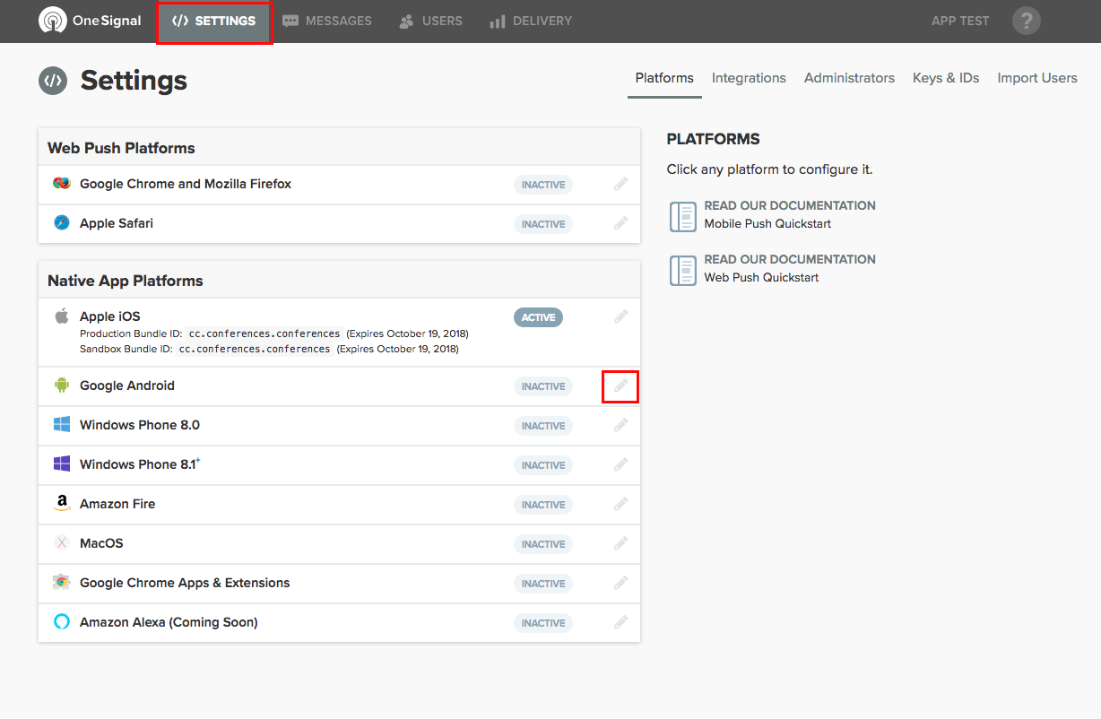
Task: Click the INACTIVE badge for Windows Phone 8.0
Action: click(543, 426)
